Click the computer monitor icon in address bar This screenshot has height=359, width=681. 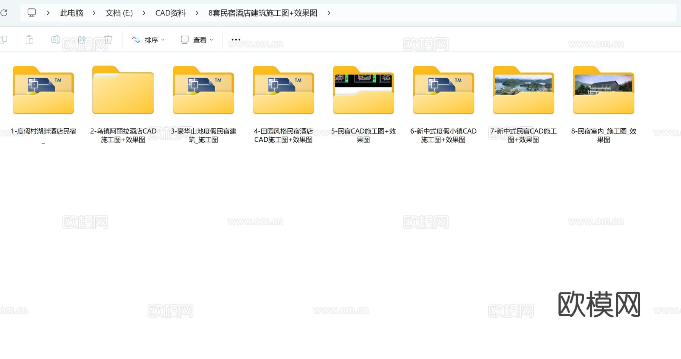(x=32, y=13)
